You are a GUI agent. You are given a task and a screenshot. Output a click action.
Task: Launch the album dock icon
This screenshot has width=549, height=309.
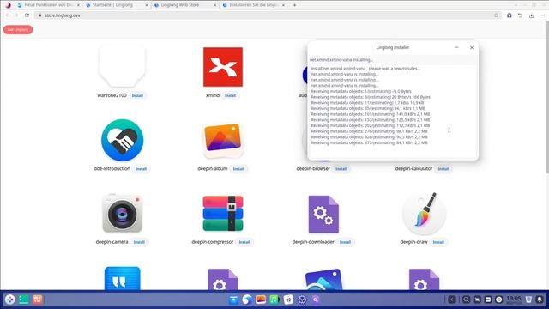[x=261, y=300]
